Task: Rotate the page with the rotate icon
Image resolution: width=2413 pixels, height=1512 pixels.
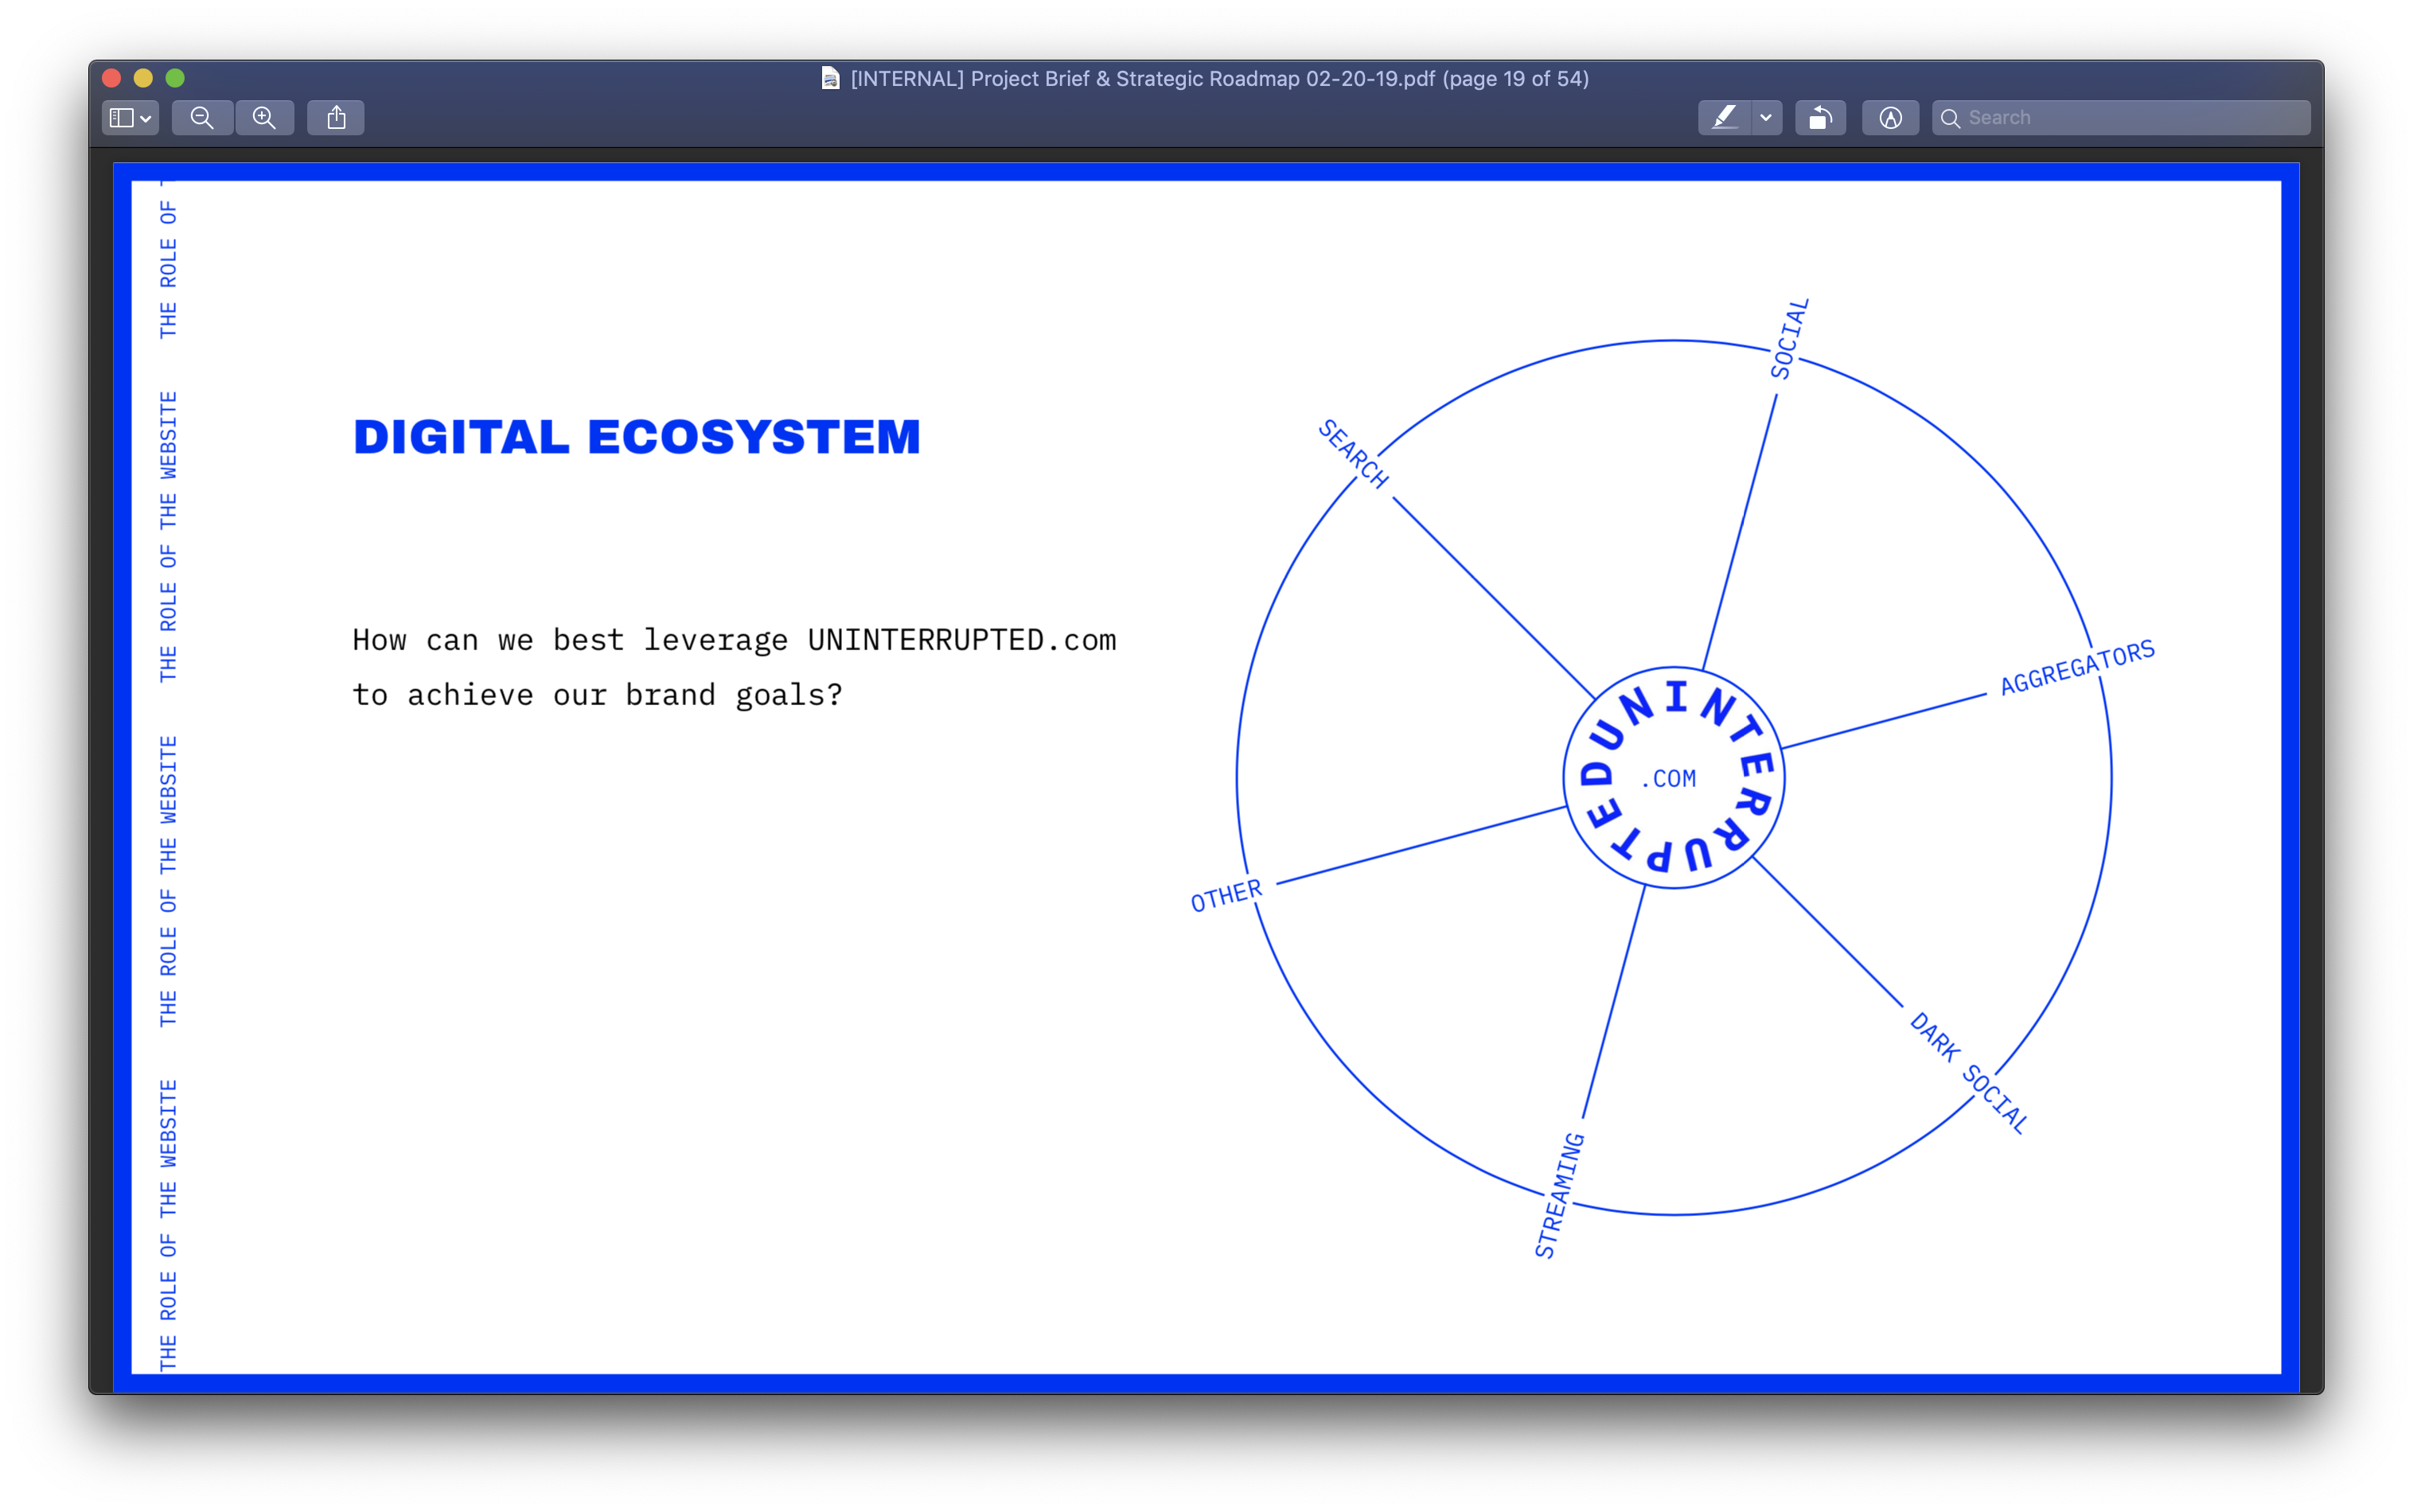Action: click(x=1820, y=118)
